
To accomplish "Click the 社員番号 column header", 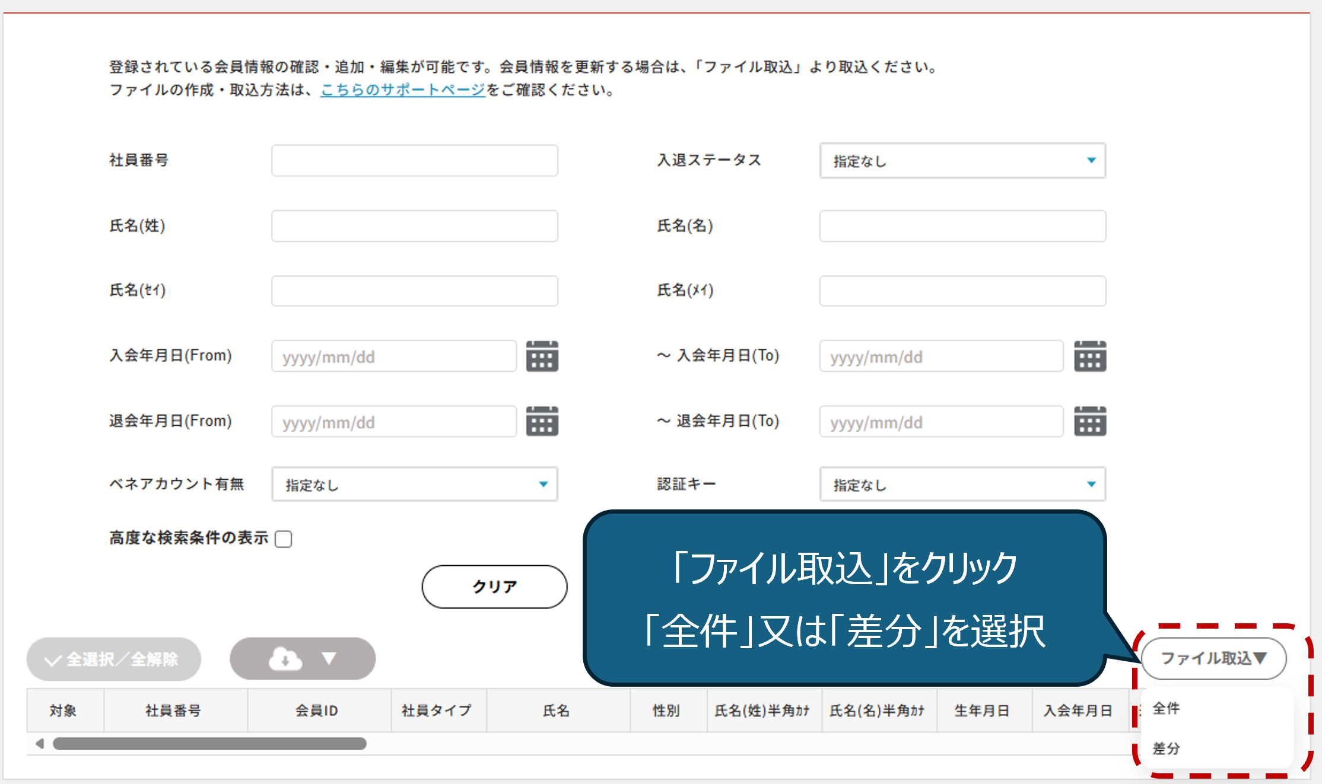I will (x=173, y=710).
